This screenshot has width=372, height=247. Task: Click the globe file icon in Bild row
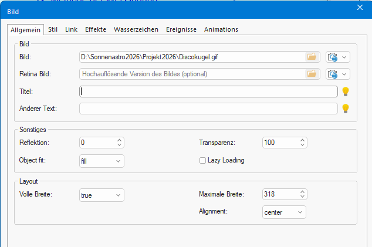333,57
